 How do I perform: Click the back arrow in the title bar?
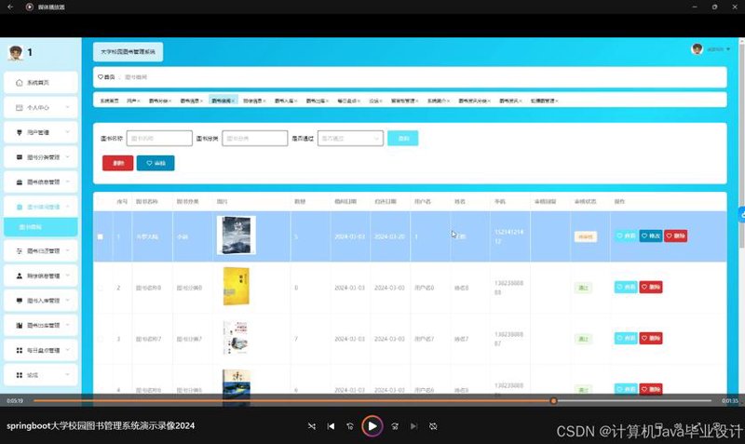(10, 7)
